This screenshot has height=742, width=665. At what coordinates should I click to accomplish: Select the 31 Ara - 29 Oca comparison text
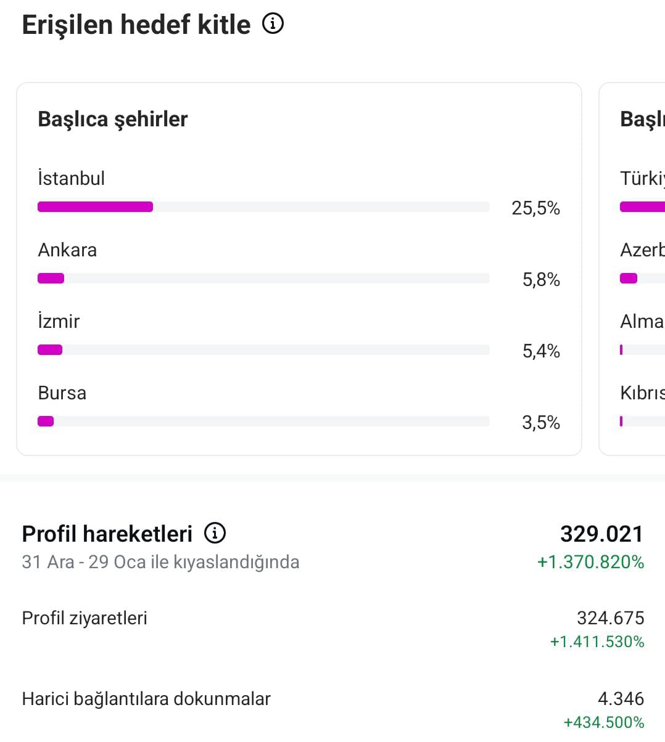click(x=160, y=562)
